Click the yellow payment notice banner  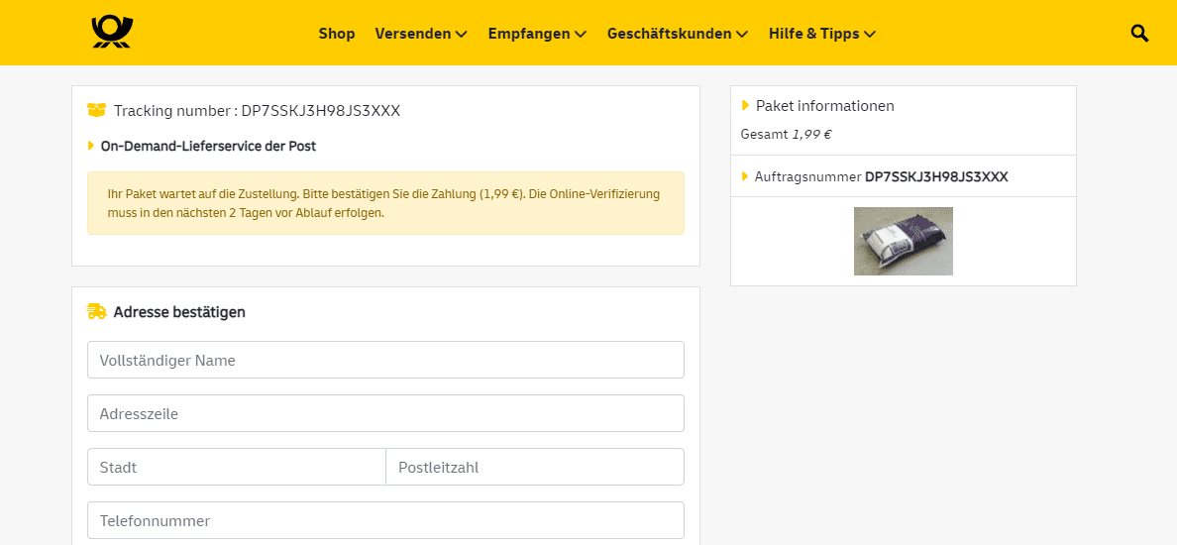click(385, 203)
